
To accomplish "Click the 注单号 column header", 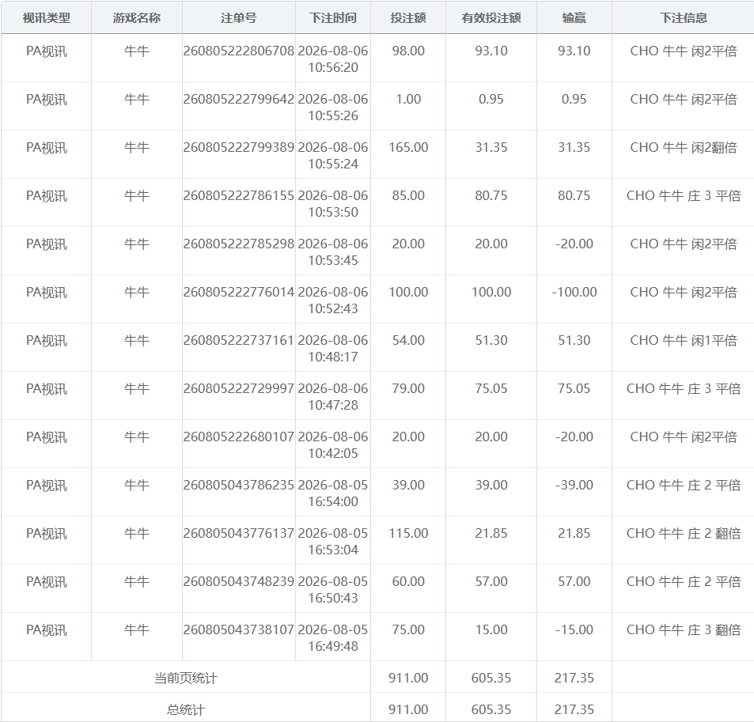I will point(238,17).
